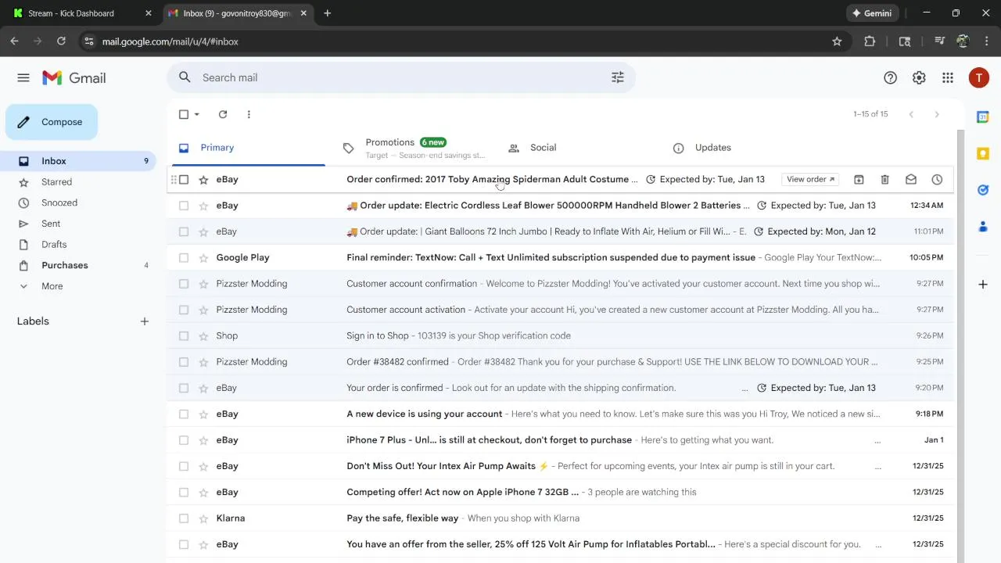Toggle the select-all checkbox
The width and height of the screenshot is (1001, 563).
point(184,114)
